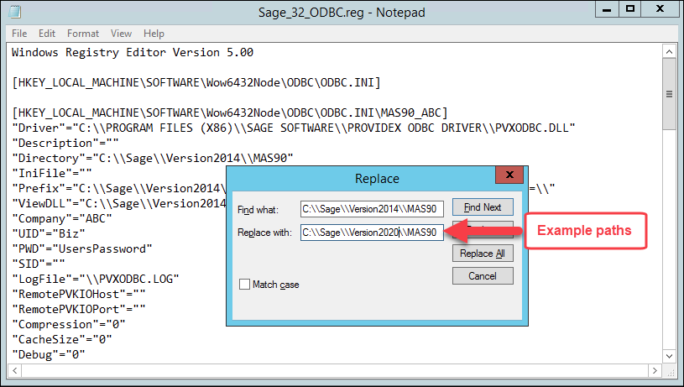684x387 pixels.
Task: Click the "Driver" line with PVXODBC.DLL
Action: pyautogui.click(x=294, y=128)
